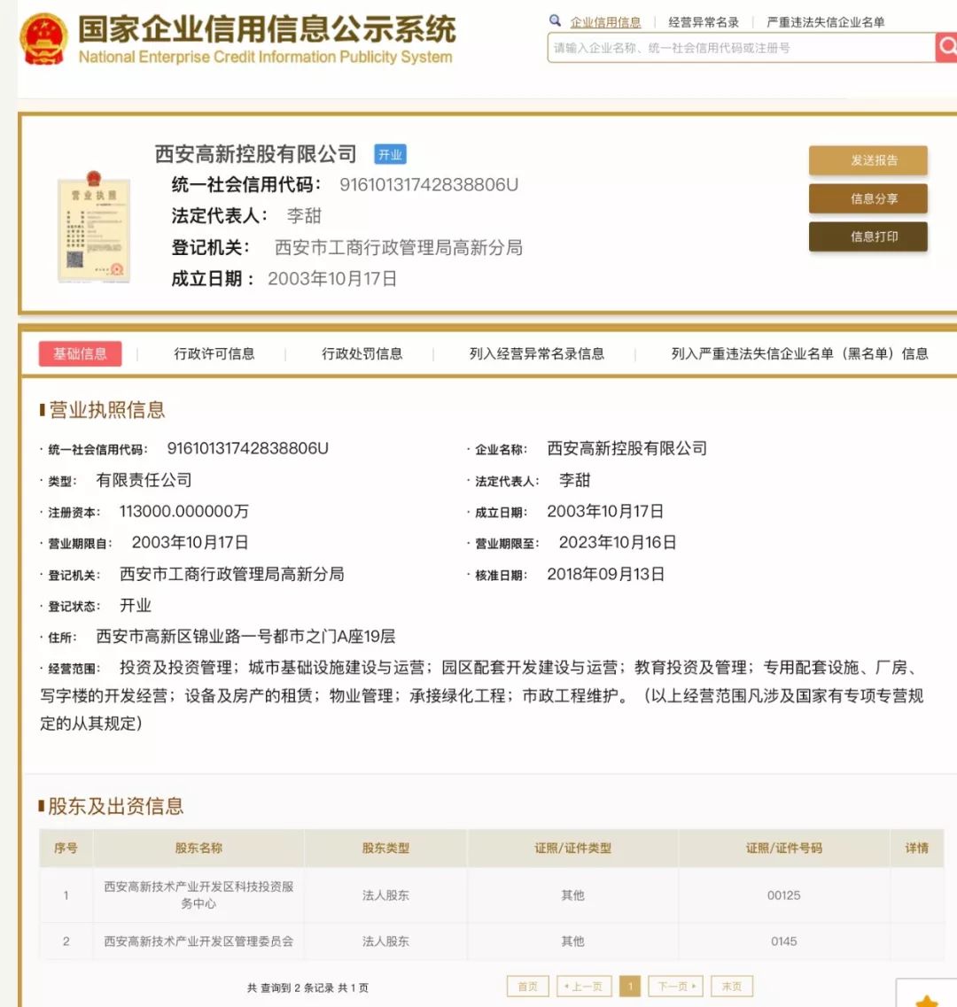Open the business license thumbnail image
Screen dimensions: 957x1007
pyautogui.click(x=94, y=227)
